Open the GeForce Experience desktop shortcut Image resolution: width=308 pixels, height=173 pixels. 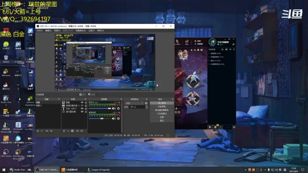tap(30, 101)
